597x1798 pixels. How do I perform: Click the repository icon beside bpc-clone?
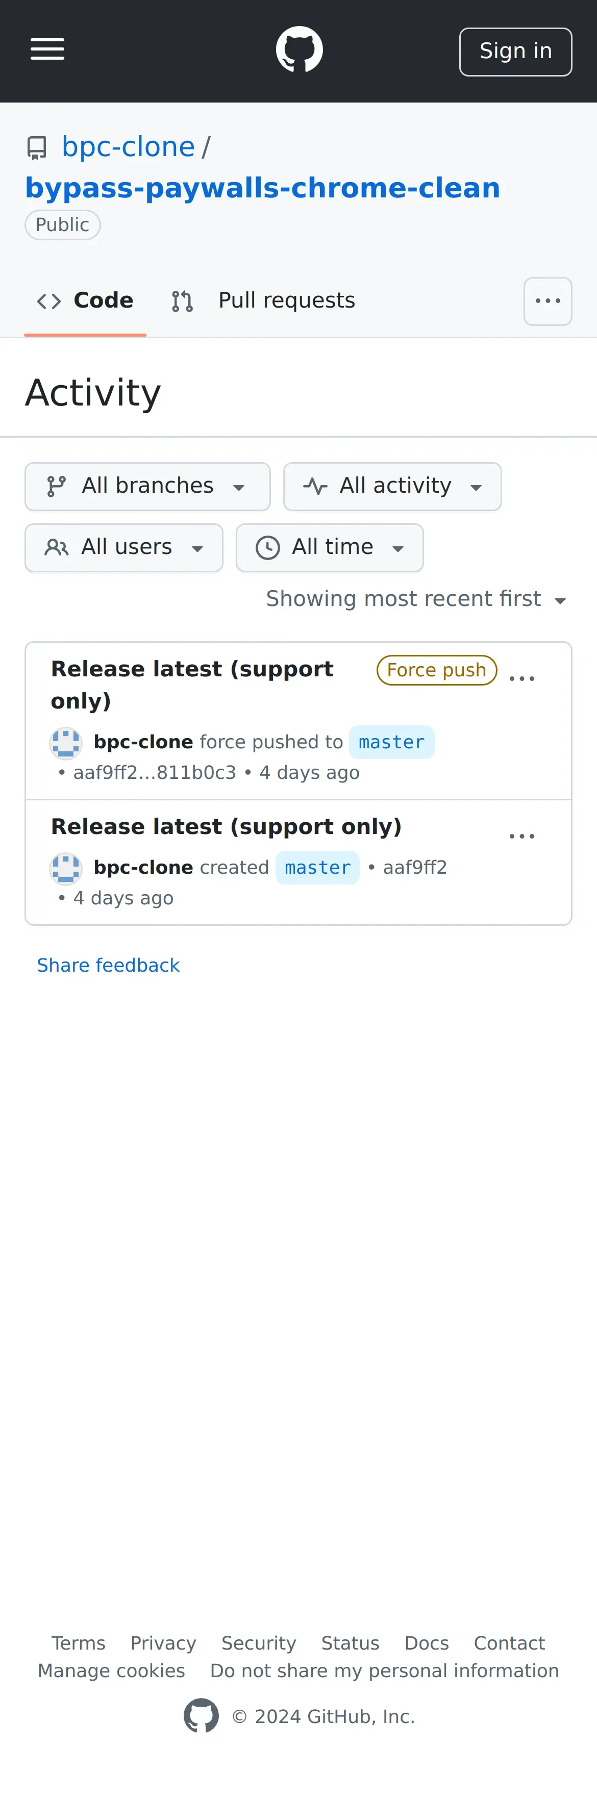tap(37, 148)
